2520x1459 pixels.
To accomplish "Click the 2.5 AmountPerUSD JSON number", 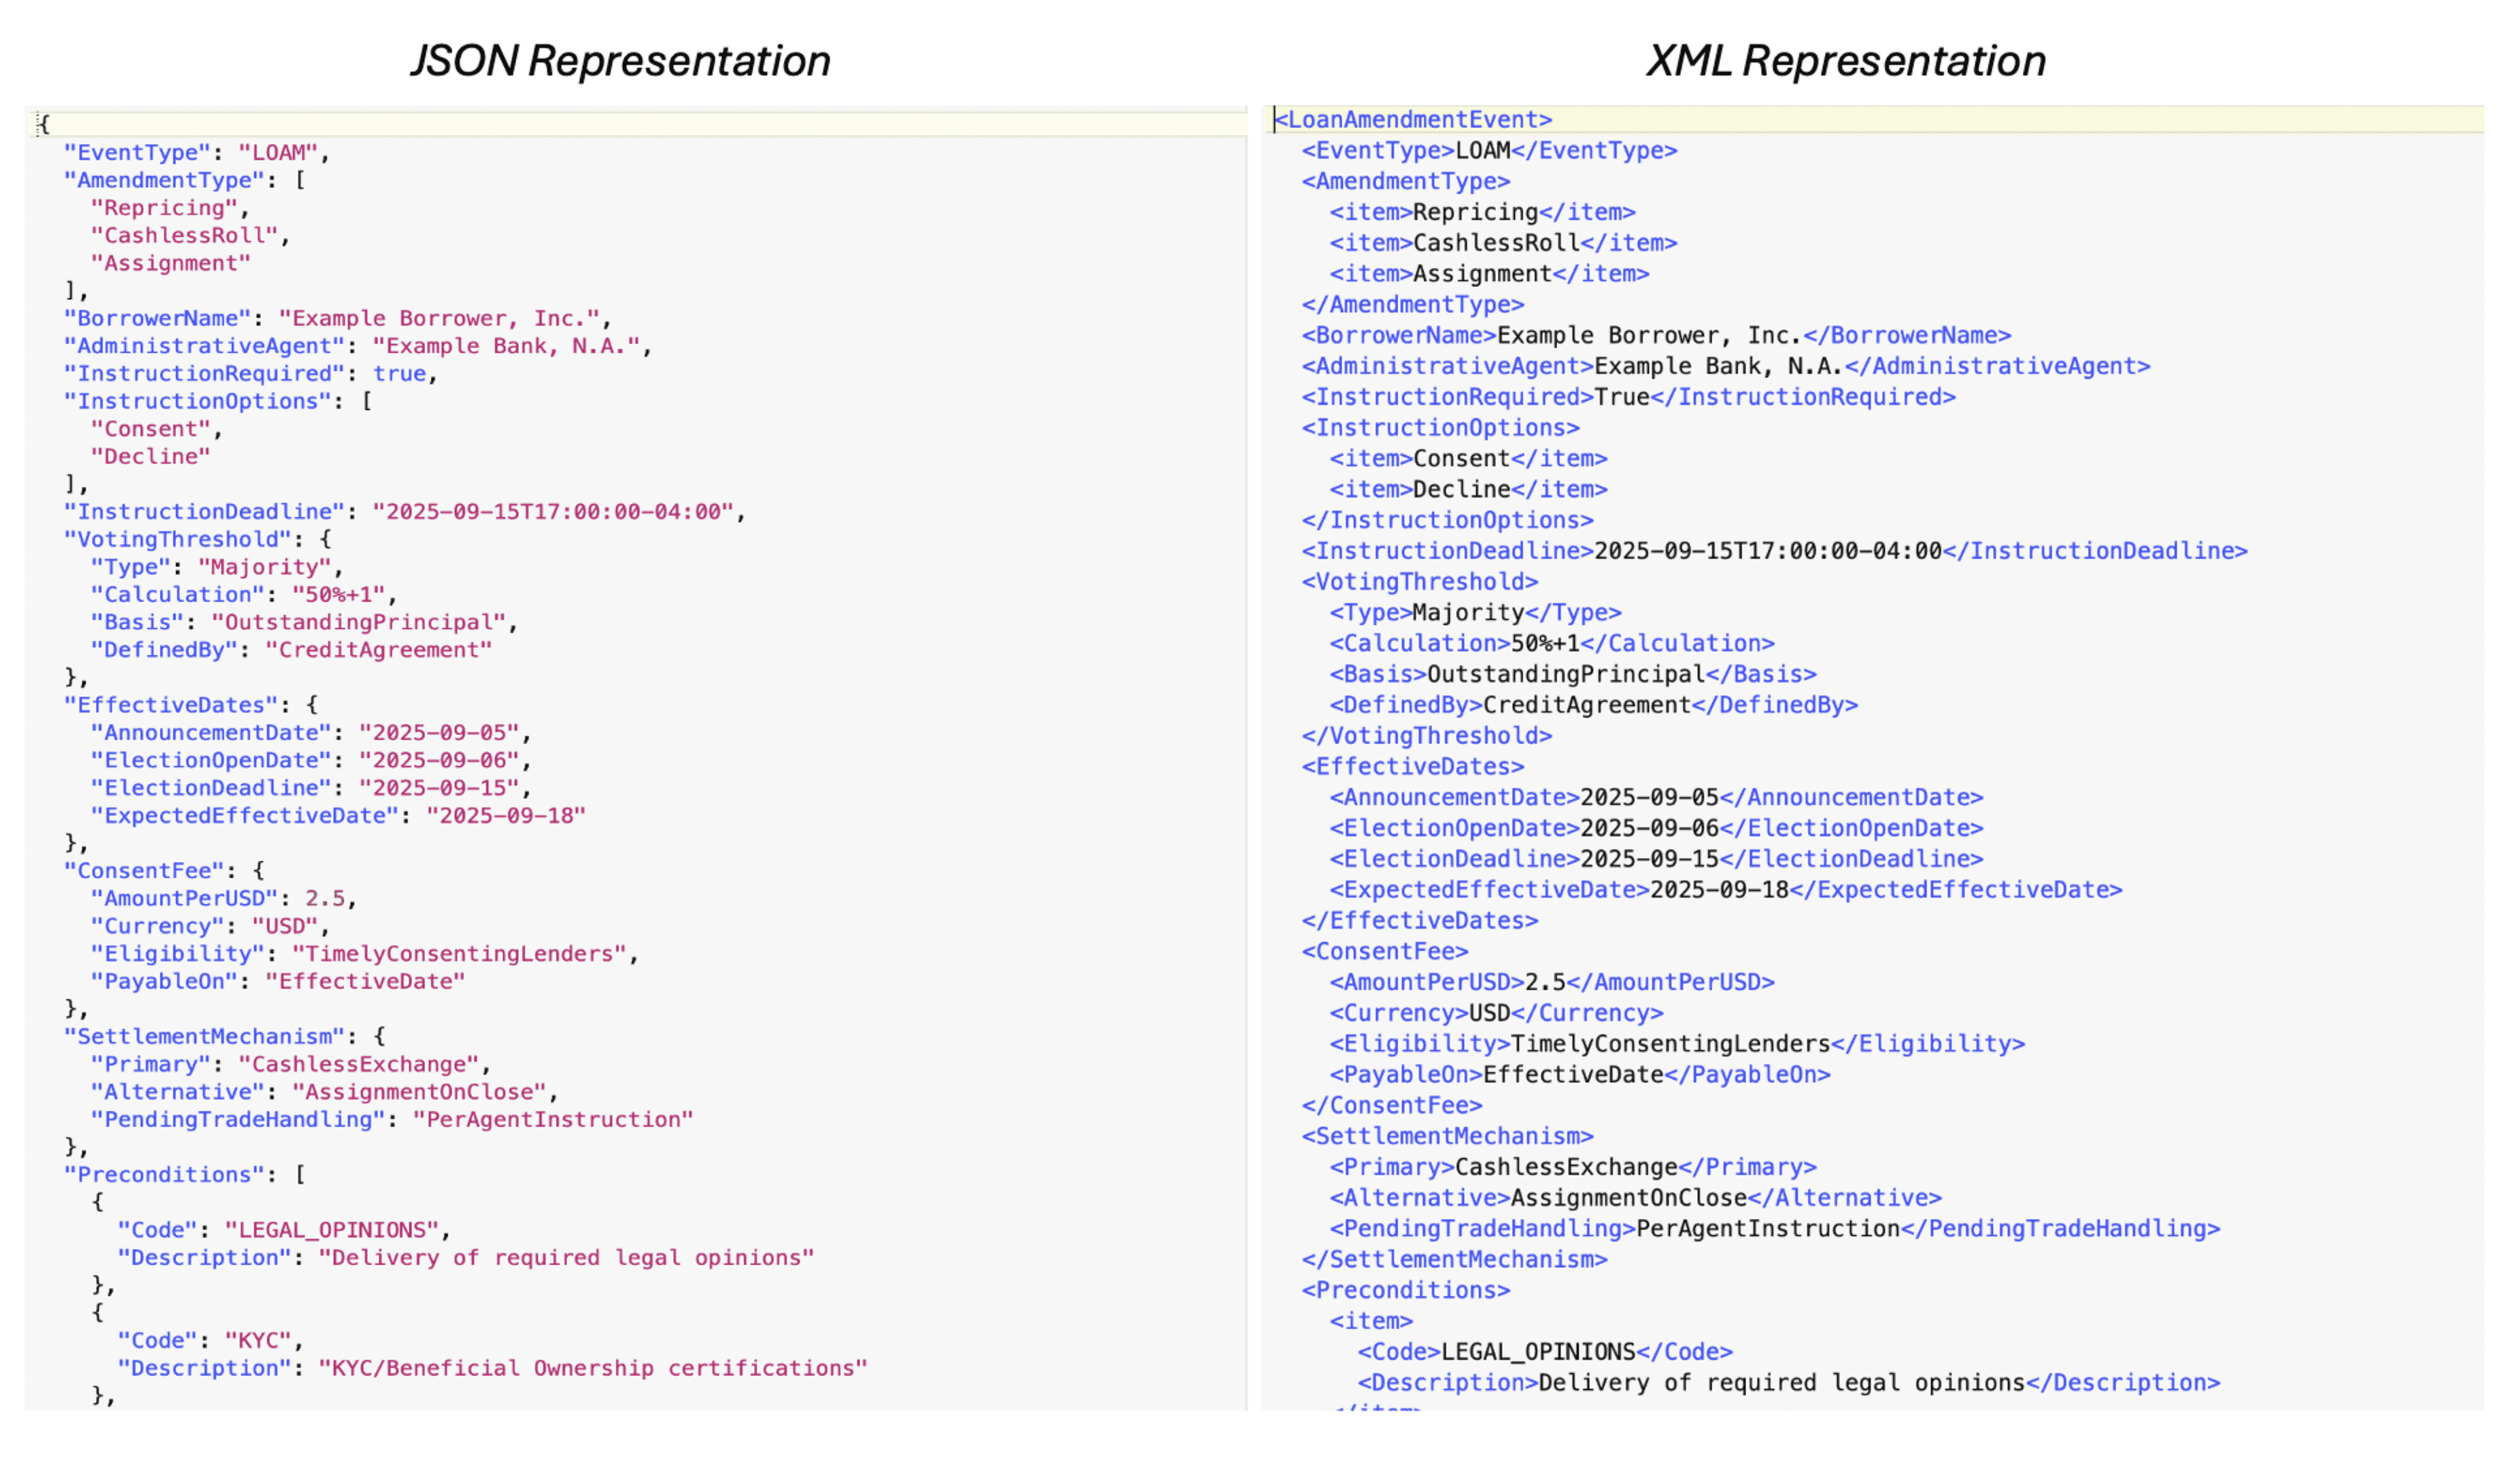I will [x=324, y=899].
